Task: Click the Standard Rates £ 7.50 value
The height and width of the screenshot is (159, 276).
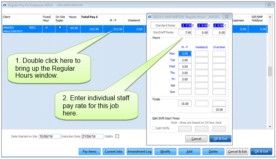Action: [186, 25]
